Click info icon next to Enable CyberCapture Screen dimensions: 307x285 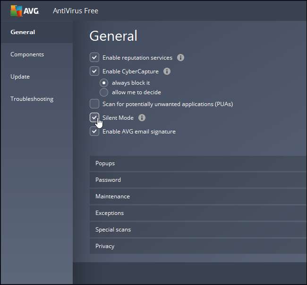point(167,71)
